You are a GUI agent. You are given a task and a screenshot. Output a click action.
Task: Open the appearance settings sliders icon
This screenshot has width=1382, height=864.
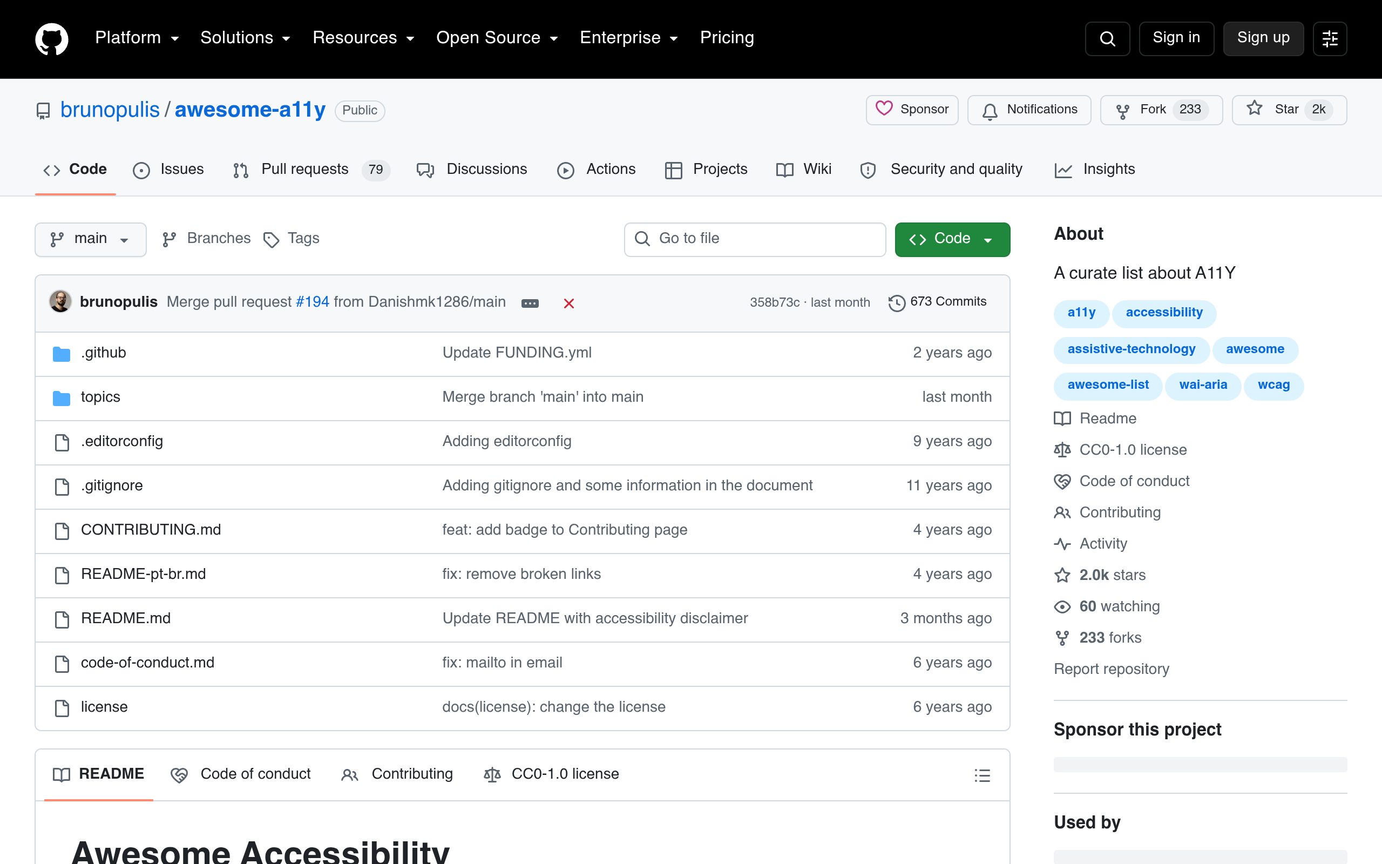[x=1330, y=38]
